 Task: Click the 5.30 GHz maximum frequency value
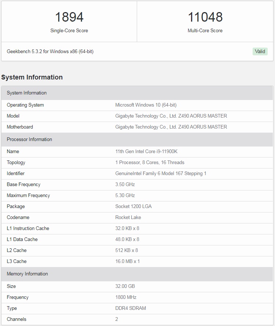pos(125,196)
